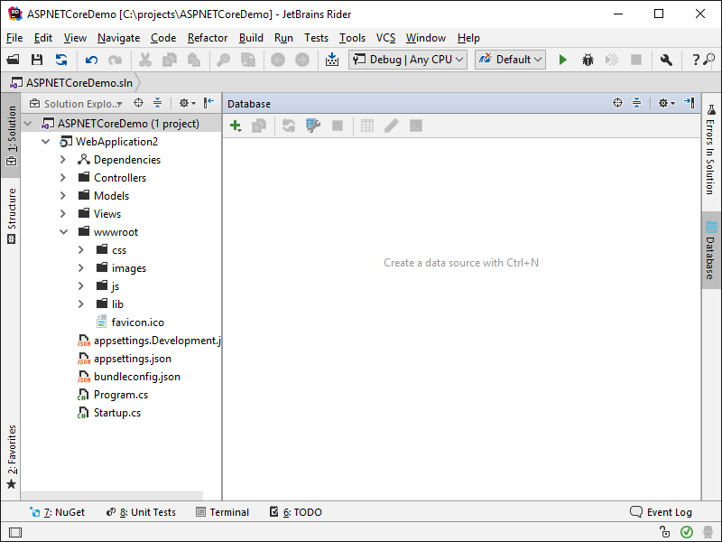Expand the Controllers folder
722x542 pixels.
[x=63, y=177]
